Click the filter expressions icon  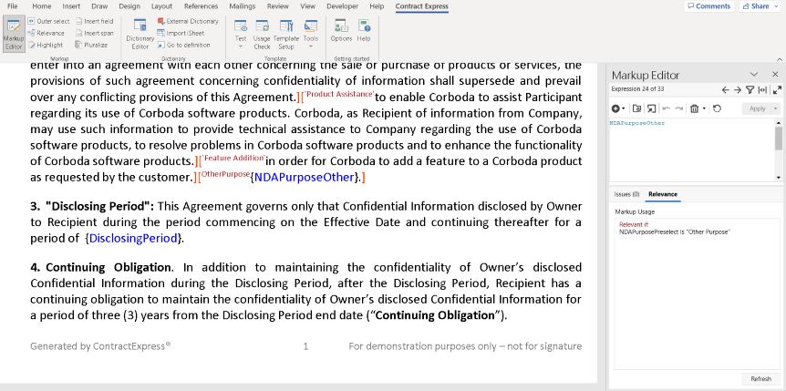pyautogui.click(x=750, y=90)
